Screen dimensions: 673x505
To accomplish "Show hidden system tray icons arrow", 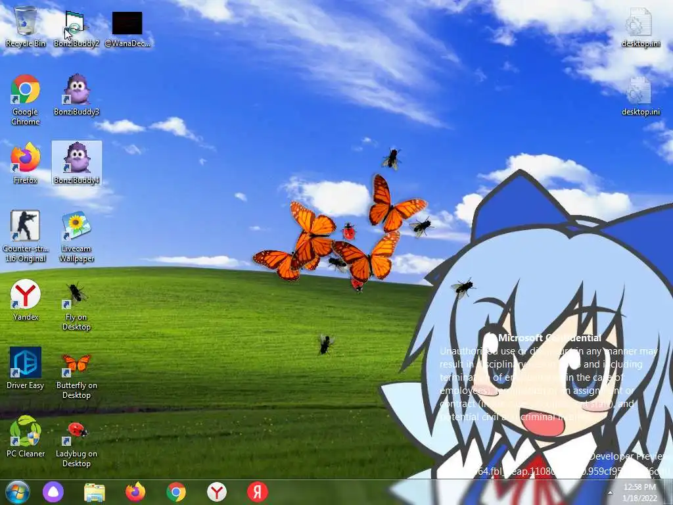I will [610, 492].
